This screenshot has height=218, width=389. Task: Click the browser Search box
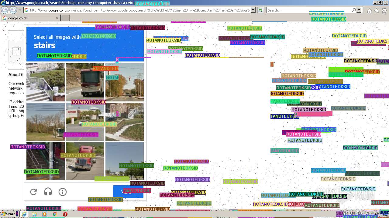(x=308, y=10)
